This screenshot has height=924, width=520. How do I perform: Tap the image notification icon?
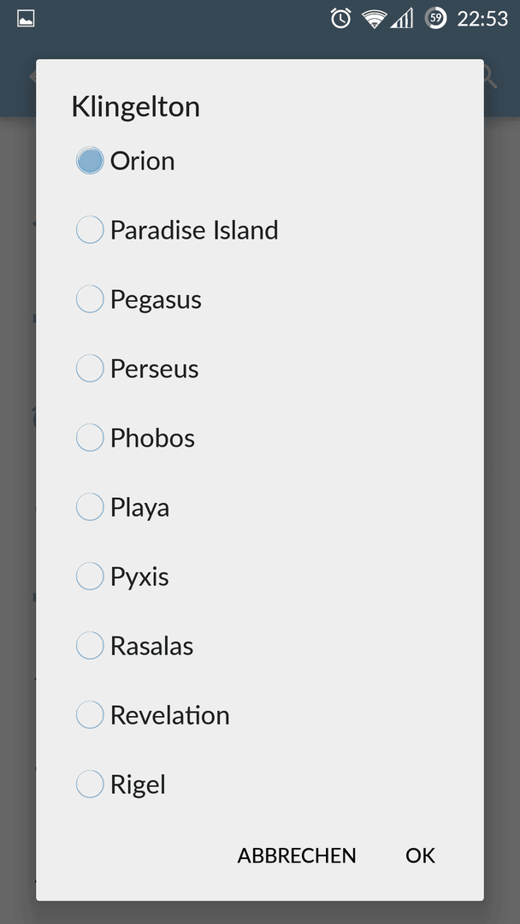point(26,19)
